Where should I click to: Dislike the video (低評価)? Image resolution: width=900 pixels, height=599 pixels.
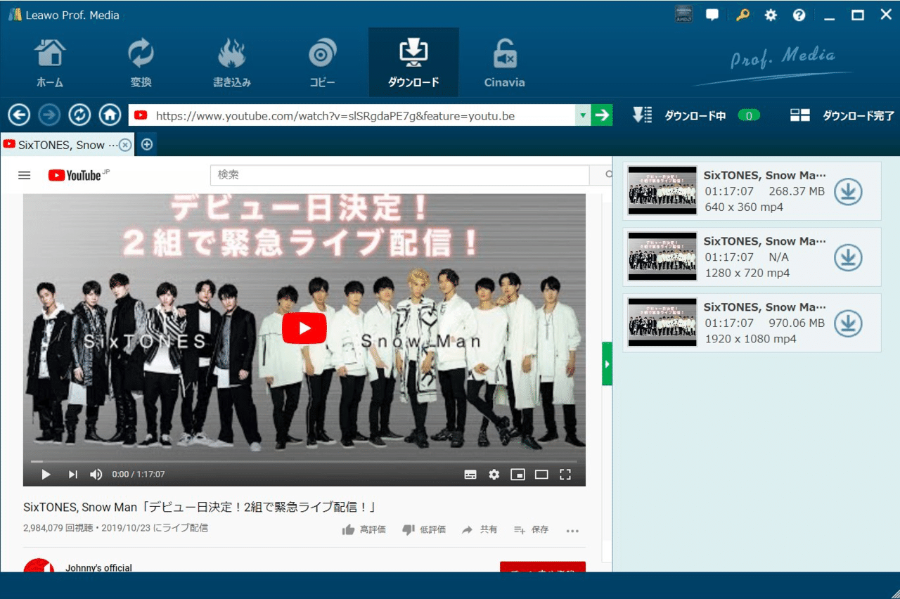(x=424, y=529)
